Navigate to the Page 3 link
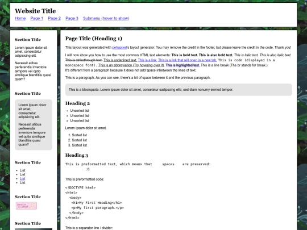The width and height of the screenshot is (307, 230). coord(72,18)
